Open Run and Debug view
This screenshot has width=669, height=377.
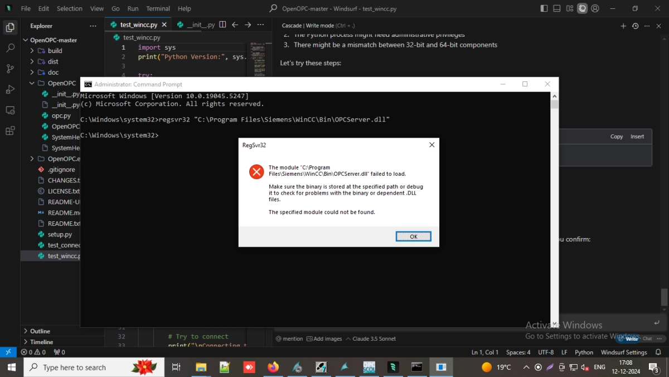pyautogui.click(x=10, y=89)
